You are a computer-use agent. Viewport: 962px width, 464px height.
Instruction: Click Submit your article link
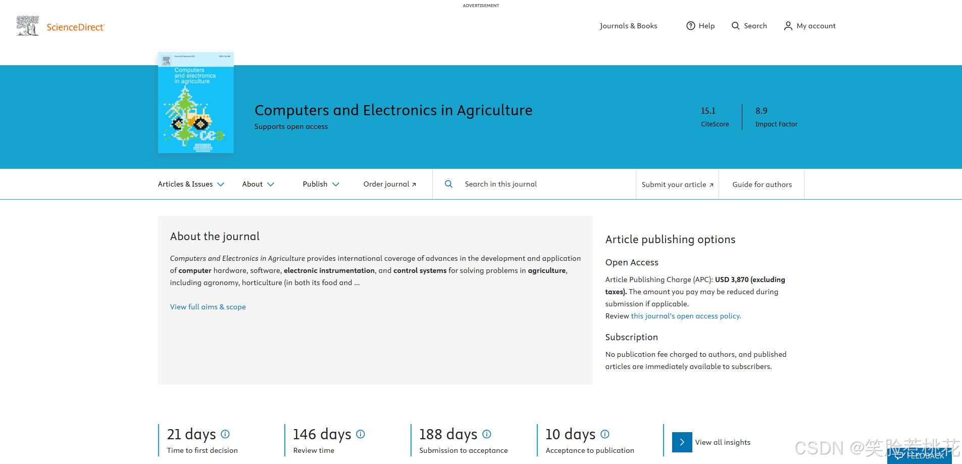coord(677,184)
